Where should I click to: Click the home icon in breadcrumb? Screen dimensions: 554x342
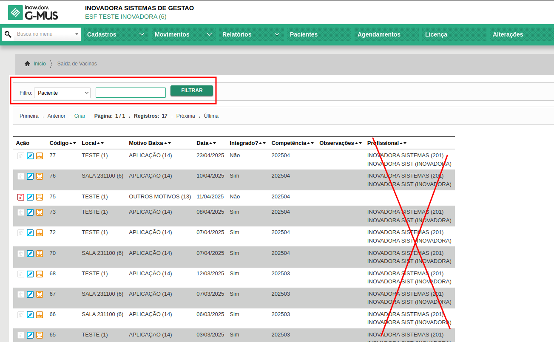pyautogui.click(x=28, y=64)
